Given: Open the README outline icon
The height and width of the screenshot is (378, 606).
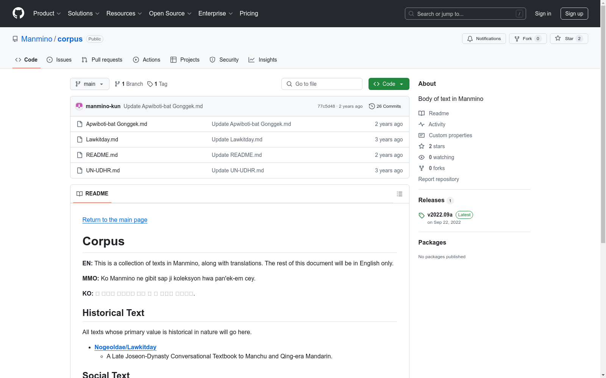Looking at the screenshot, I should click(400, 194).
